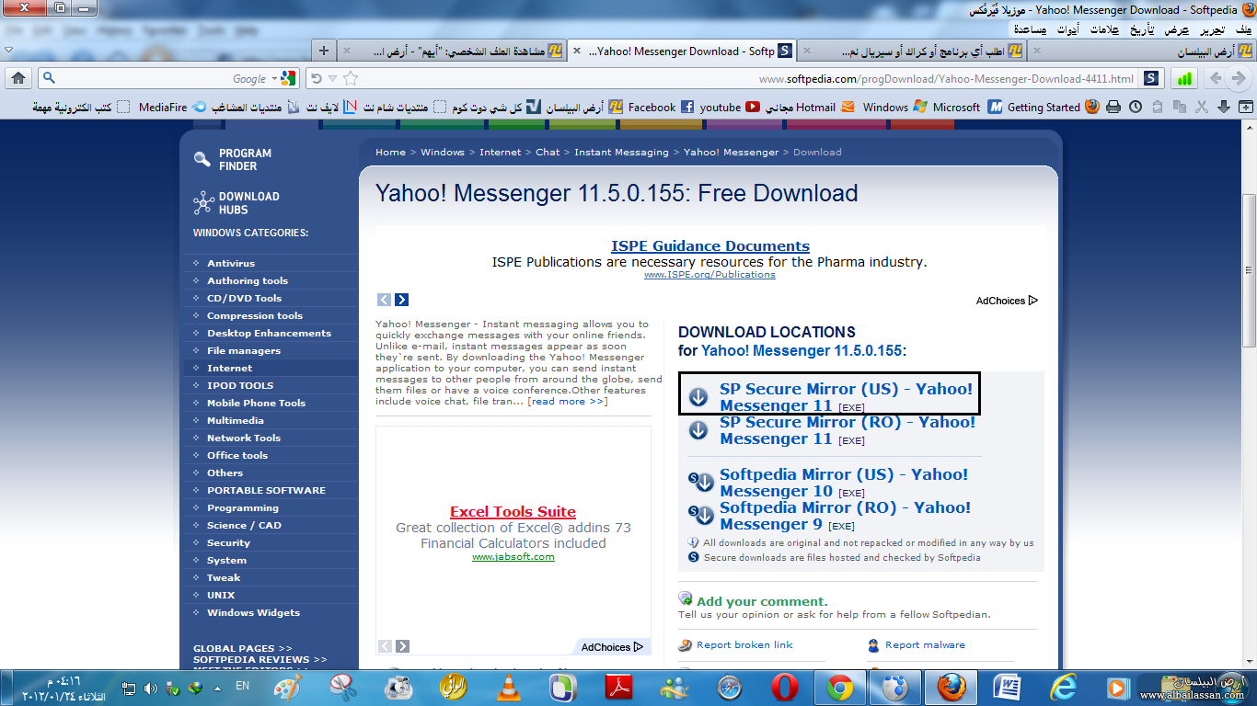1257x706 pixels.
Task: Go to the Firefox home page button
Action: (x=17, y=78)
